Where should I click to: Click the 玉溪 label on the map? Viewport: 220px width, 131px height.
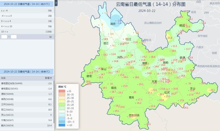(x=154, y=81)
